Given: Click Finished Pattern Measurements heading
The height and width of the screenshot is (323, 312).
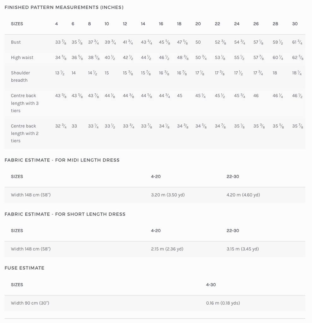Looking at the screenshot, I should point(64,7).
